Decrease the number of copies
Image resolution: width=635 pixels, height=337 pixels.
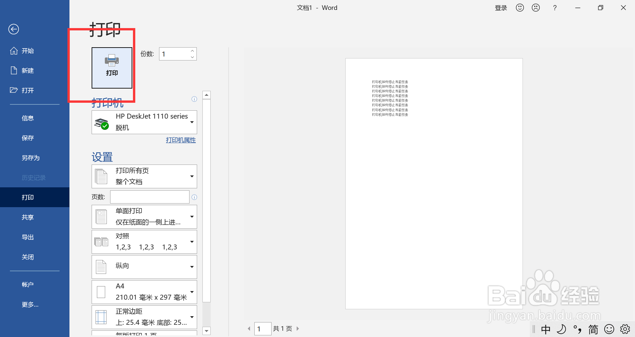[192, 57]
